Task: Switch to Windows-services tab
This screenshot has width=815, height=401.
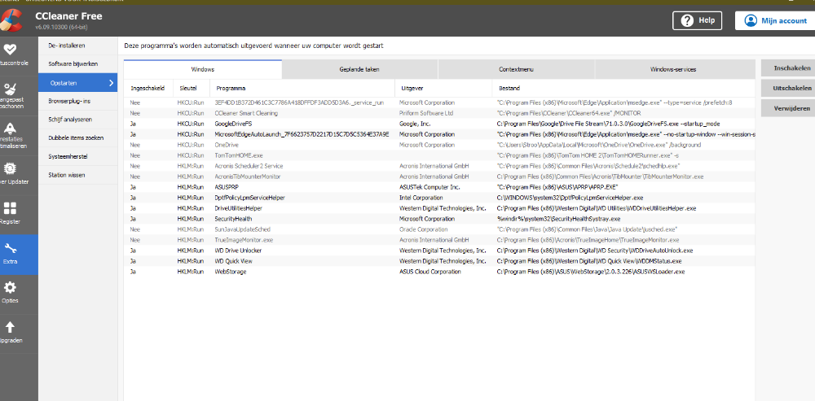Action: pyautogui.click(x=672, y=69)
